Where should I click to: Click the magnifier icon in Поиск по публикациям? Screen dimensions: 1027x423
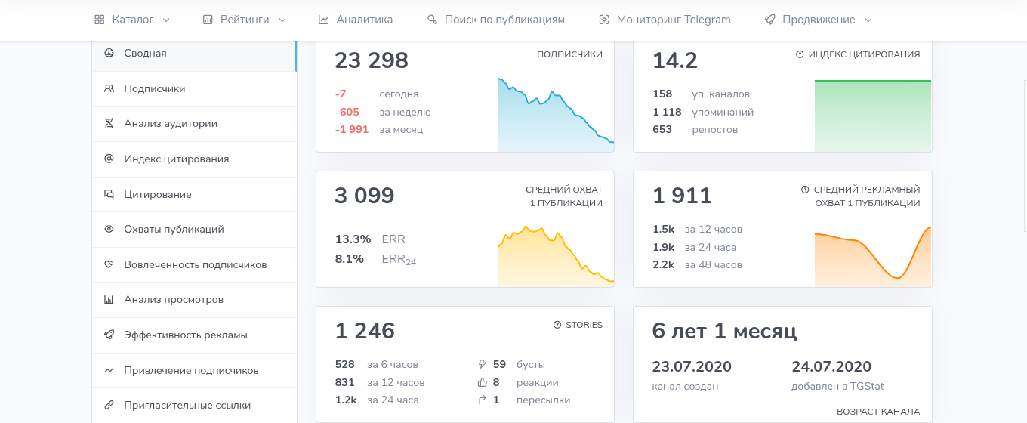pos(433,20)
